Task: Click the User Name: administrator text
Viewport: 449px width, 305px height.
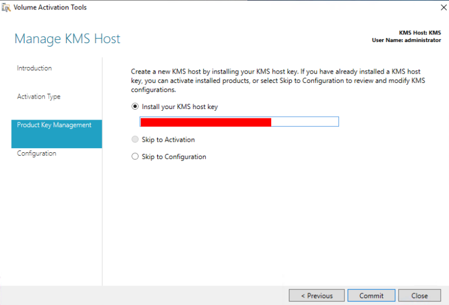Action: (406, 40)
